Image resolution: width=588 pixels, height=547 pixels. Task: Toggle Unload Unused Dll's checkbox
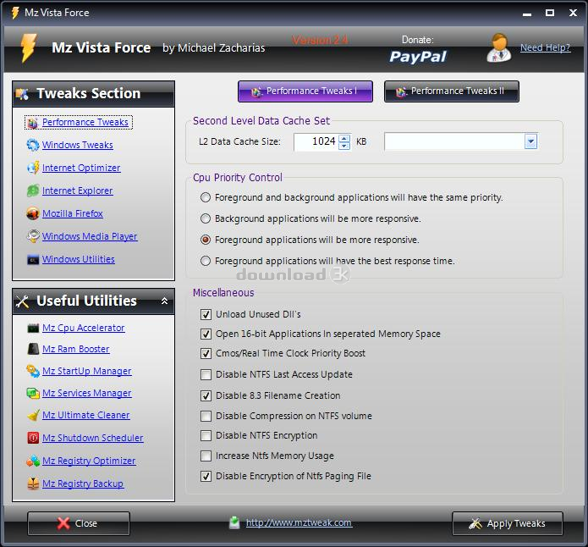[206, 314]
